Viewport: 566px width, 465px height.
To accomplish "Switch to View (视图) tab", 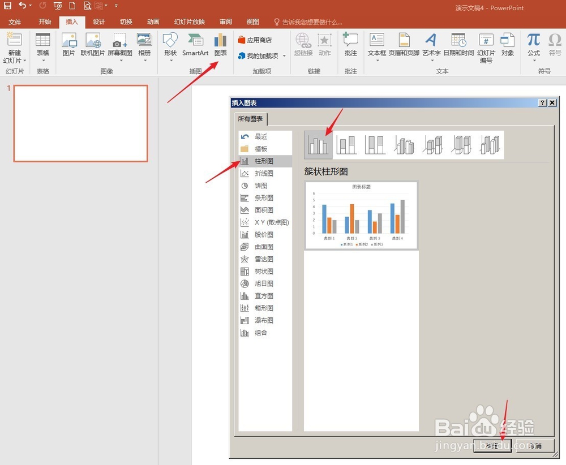I will click(252, 22).
